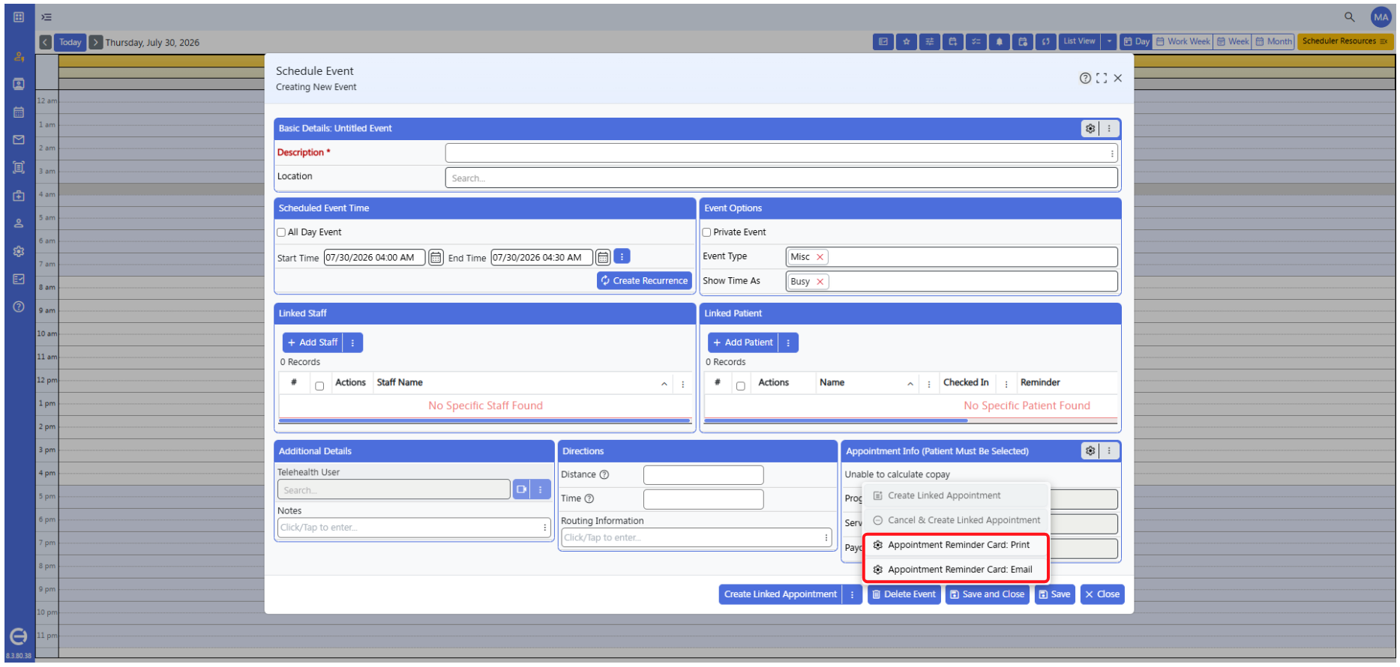Open Event Type dropdown field
Viewport: 1400px width, 667px height.
[x=952, y=257]
